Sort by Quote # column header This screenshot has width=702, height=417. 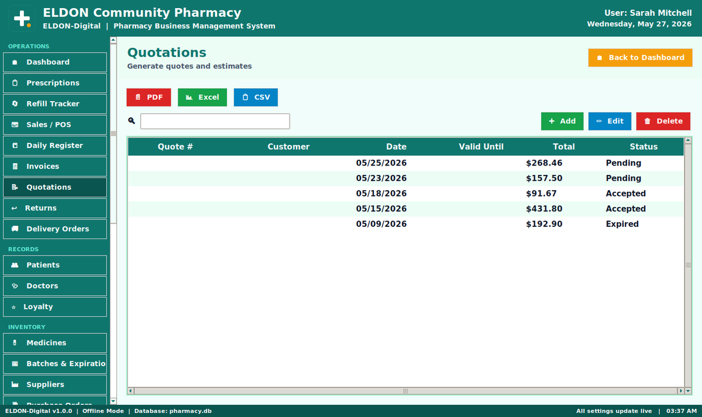point(175,147)
